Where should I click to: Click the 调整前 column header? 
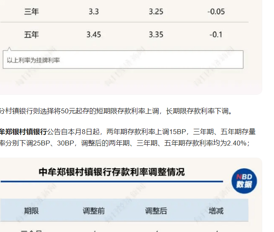pos(94,211)
